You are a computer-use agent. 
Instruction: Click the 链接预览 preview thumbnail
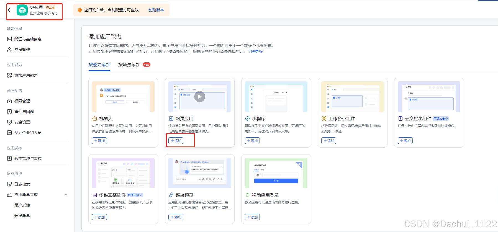[200, 173]
